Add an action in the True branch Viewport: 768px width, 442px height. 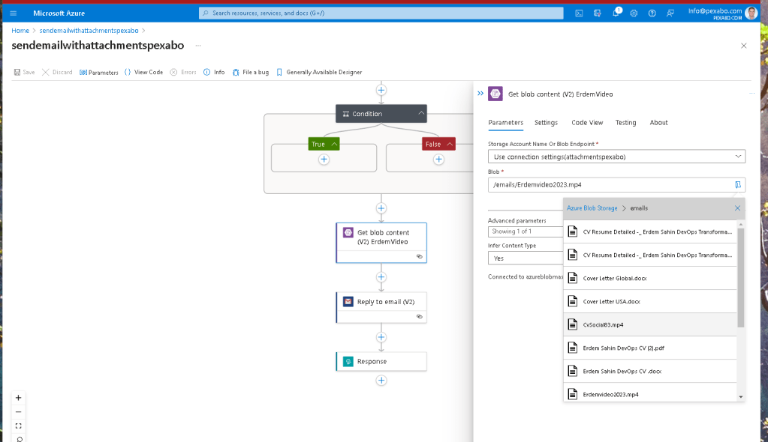pos(324,160)
